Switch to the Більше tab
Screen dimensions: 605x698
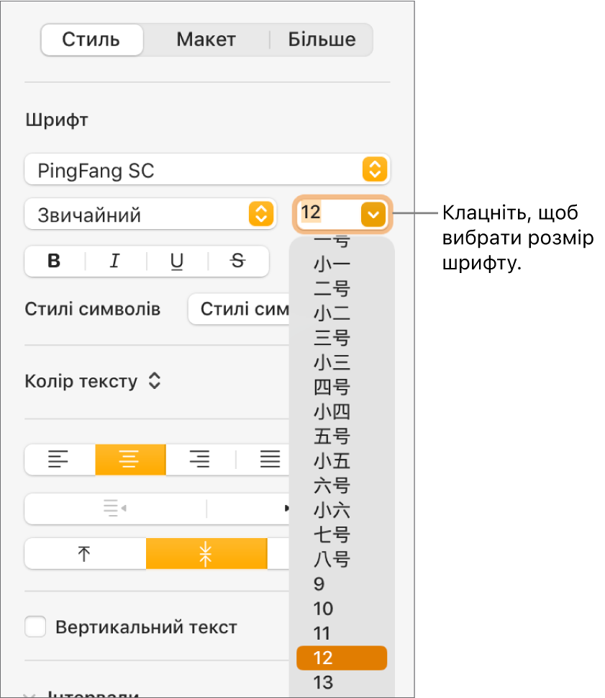[x=322, y=39]
